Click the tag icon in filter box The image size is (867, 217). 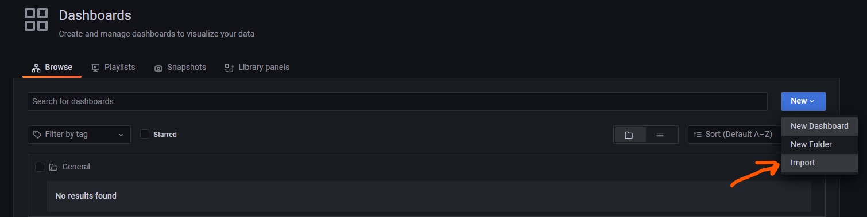[x=37, y=135]
